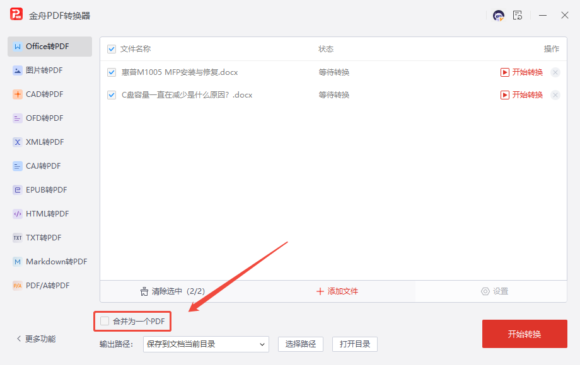Image resolution: width=580 pixels, height=365 pixels.
Task: Switch to EPUB转PDF tab
Action: point(50,190)
